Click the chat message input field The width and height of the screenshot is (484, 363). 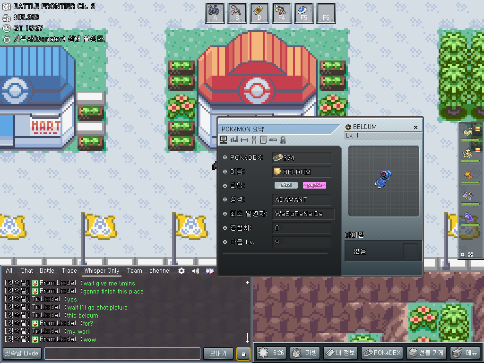[122, 353]
